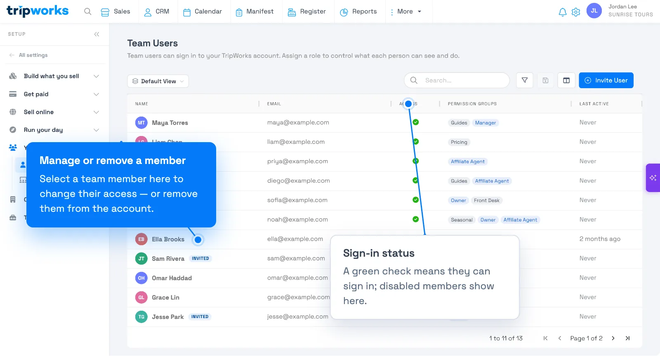660x356 pixels.
Task: Click Jordan Lee account name
Action: 622,7
